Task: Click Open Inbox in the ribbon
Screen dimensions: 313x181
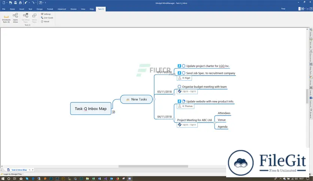Action: tap(15, 18)
